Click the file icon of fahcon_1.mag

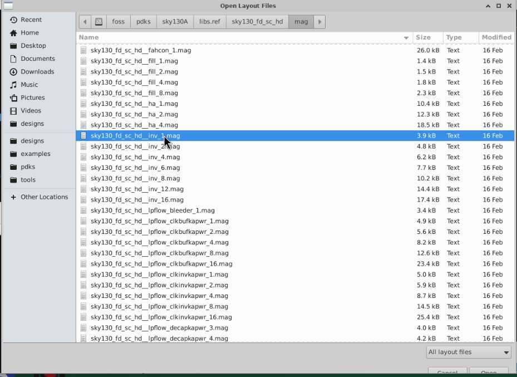[x=84, y=50]
